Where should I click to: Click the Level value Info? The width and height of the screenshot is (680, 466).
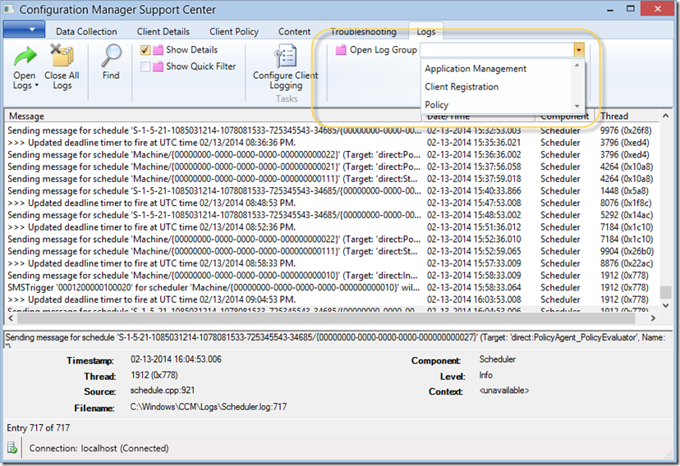485,375
